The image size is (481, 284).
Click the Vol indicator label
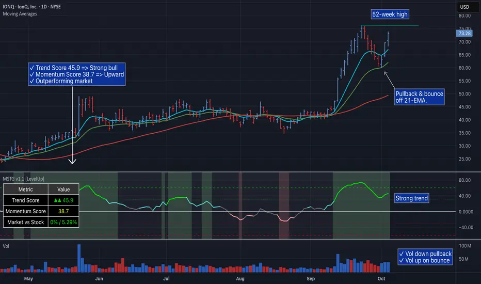pyautogui.click(x=6, y=246)
